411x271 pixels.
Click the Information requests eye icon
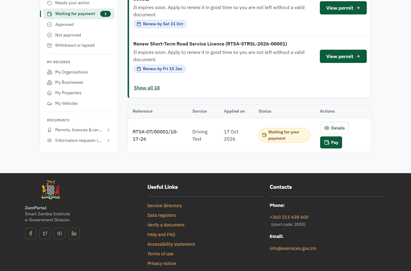pyautogui.click(x=50, y=141)
